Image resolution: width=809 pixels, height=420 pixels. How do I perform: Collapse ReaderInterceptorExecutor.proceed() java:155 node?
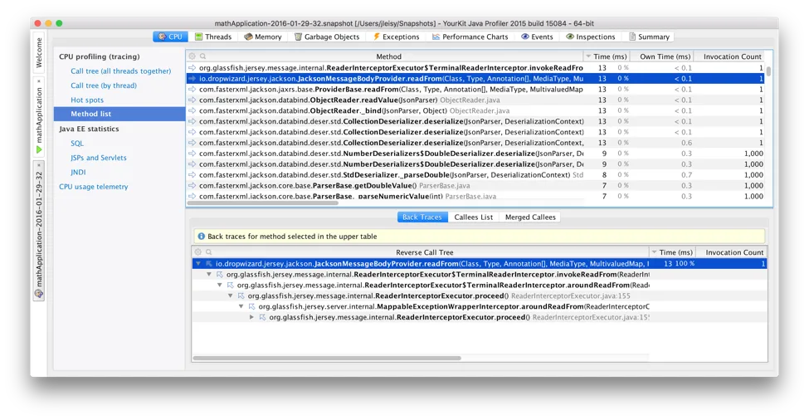tap(231, 296)
